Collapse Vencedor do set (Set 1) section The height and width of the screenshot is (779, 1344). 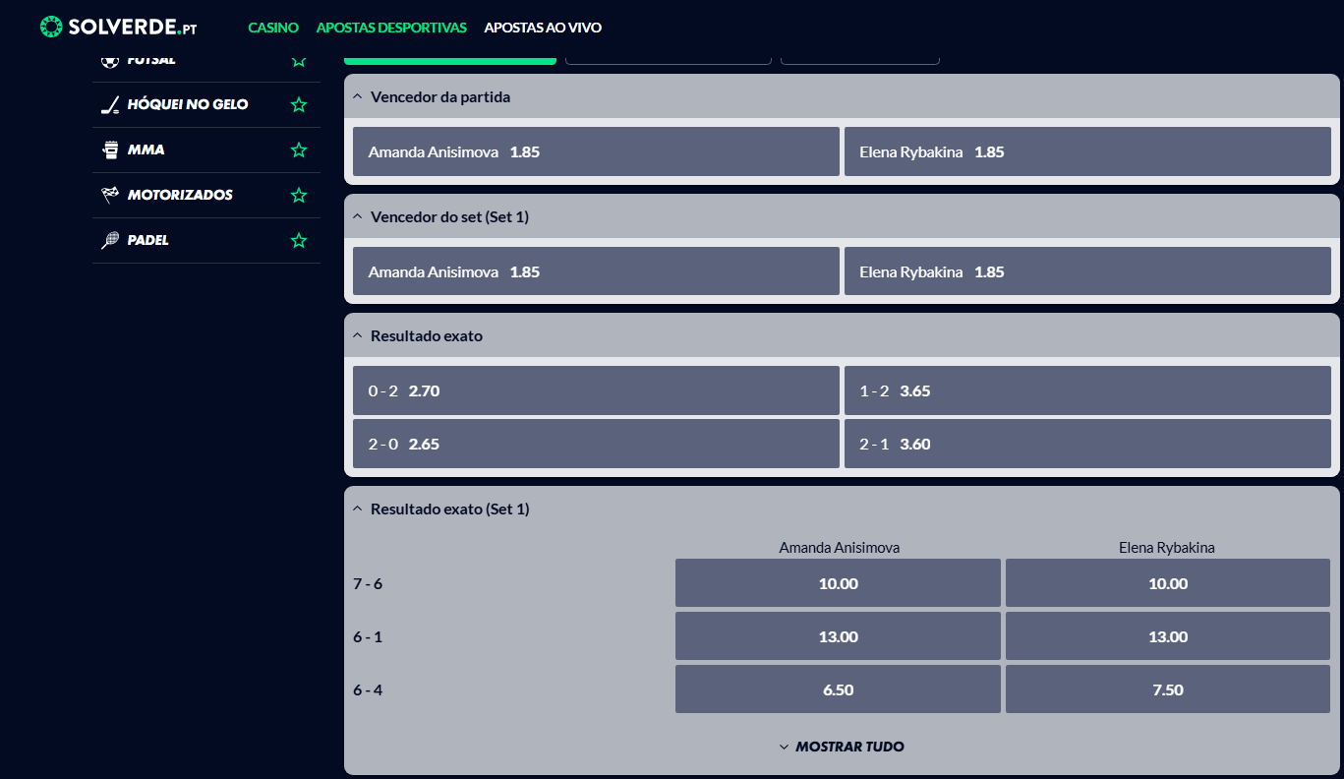358,217
